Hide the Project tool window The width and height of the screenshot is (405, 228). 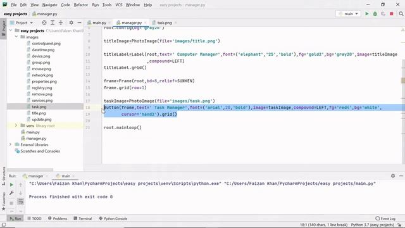(x=79, y=23)
